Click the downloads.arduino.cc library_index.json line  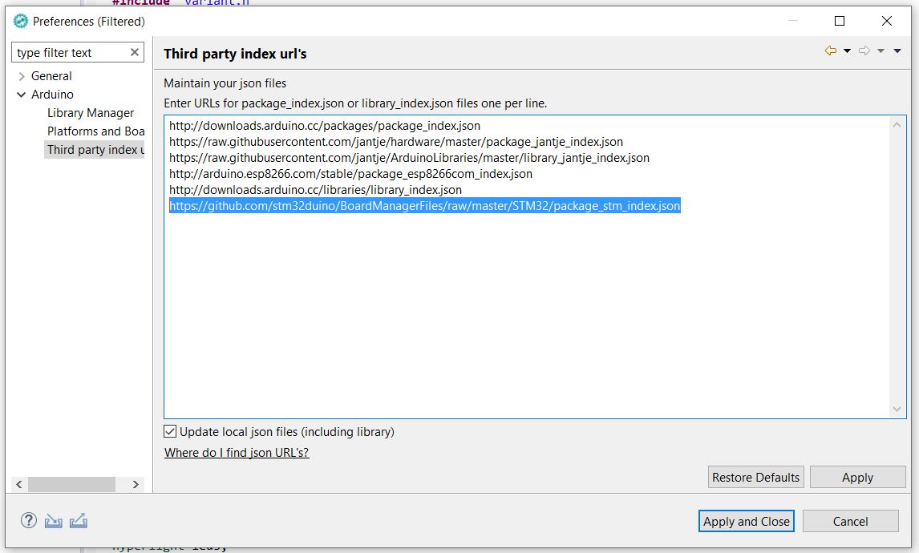(x=316, y=190)
